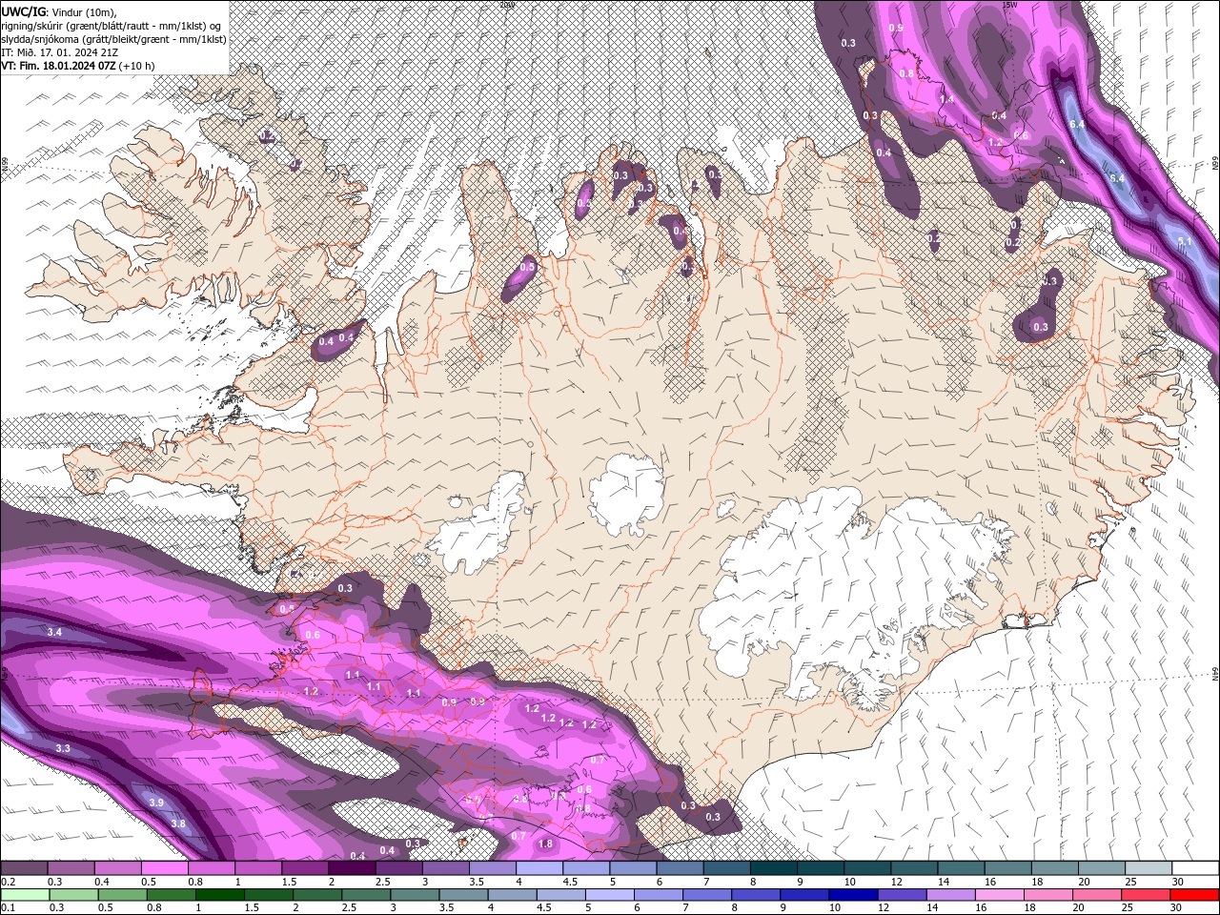This screenshot has height=915, width=1220.
Task: Click the pale green 0.1 rain legend swatch
Action: coord(25,895)
